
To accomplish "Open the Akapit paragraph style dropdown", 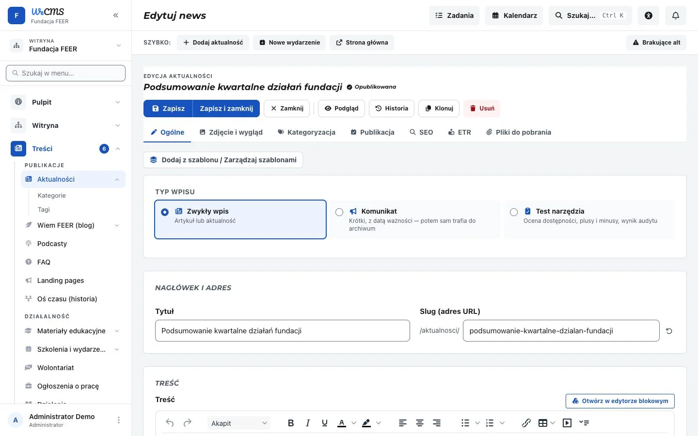I will [239, 423].
